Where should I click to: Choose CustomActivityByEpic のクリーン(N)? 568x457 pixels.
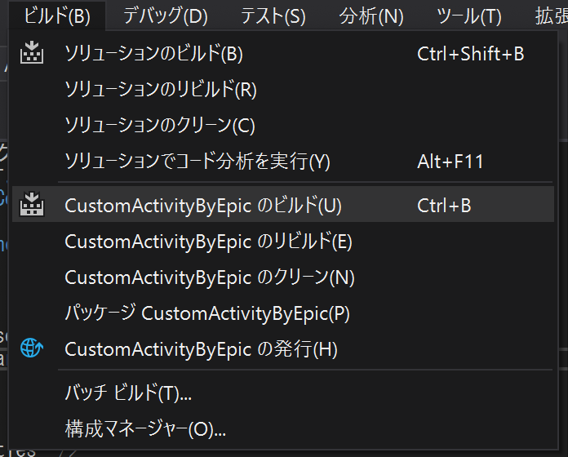tap(283, 277)
